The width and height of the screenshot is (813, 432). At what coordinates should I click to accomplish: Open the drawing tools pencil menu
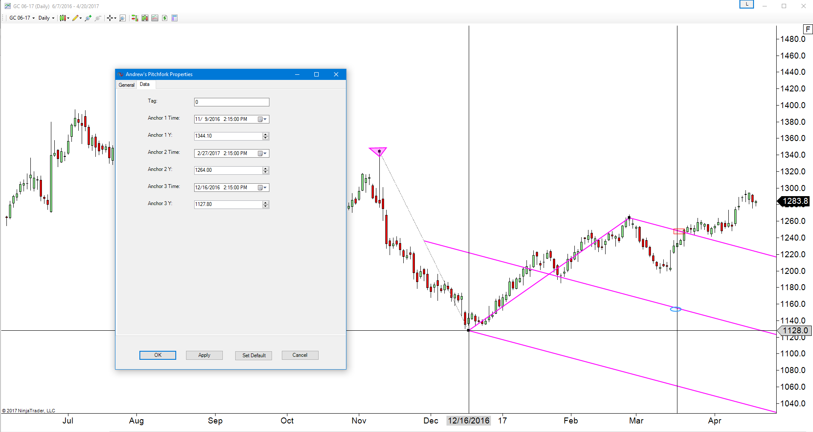point(77,18)
